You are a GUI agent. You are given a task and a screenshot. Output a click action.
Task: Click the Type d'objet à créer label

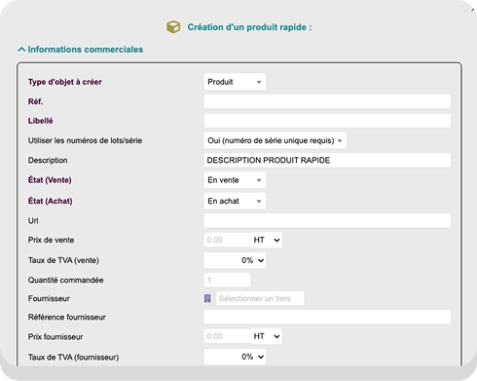pyautogui.click(x=65, y=82)
